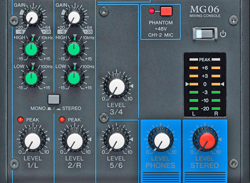This screenshot has height=183, width=250.
Task: Click the left -3 green meter LED
Action: 194,92
